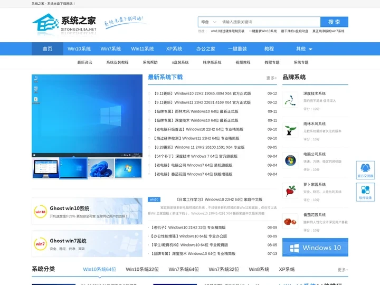The width and height of the screenshot is (380, 285).
Task: Click into the search keyword input box
Action: click(270, 22)
